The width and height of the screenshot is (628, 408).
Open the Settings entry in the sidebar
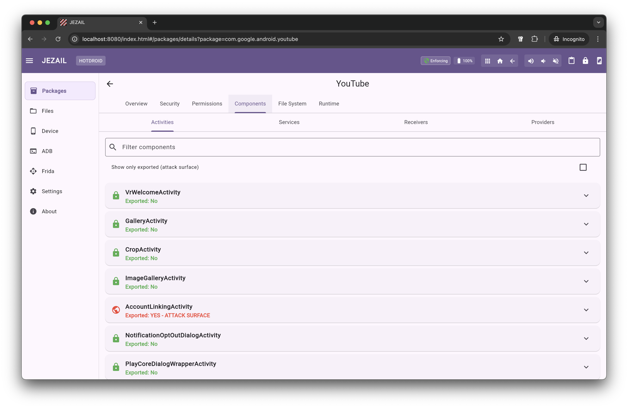tap(51, 191)
